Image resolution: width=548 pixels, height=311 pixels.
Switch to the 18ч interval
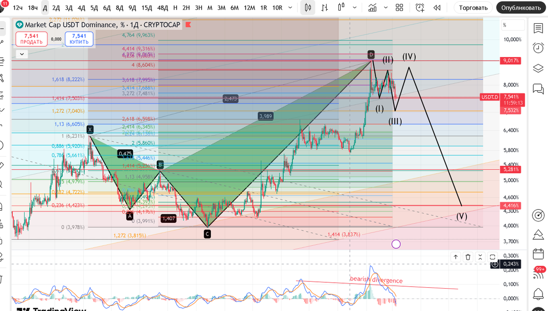[33, 7]
